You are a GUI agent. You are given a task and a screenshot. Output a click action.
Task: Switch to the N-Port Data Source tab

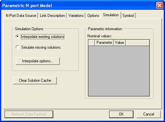tap(21, 16)
